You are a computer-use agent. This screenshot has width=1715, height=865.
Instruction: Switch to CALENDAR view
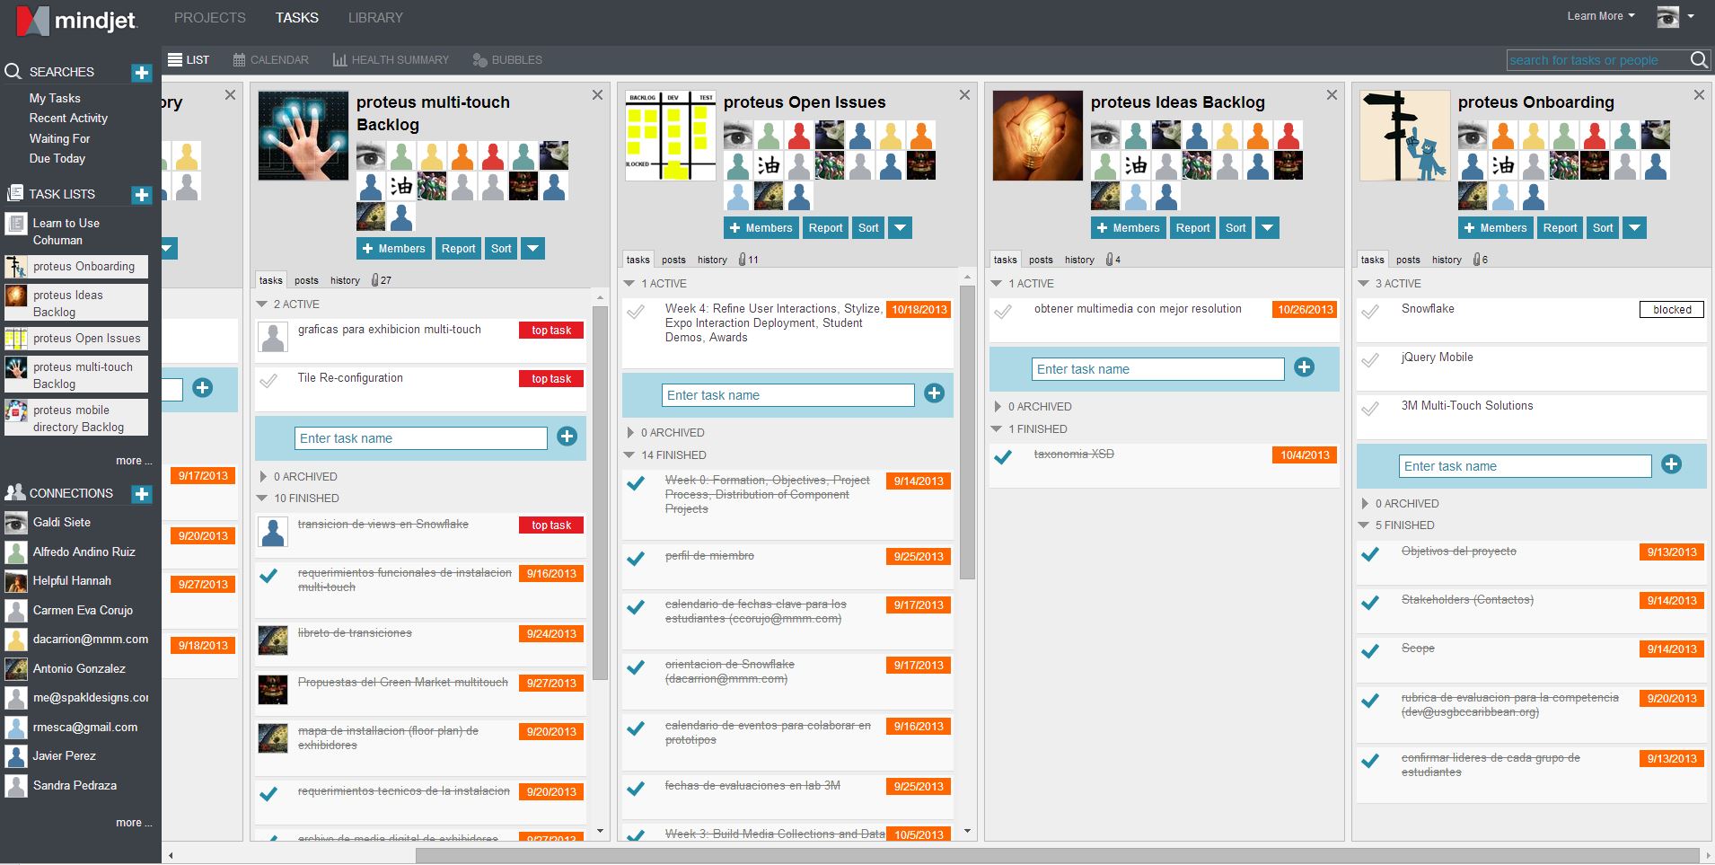tap(270, 60)
